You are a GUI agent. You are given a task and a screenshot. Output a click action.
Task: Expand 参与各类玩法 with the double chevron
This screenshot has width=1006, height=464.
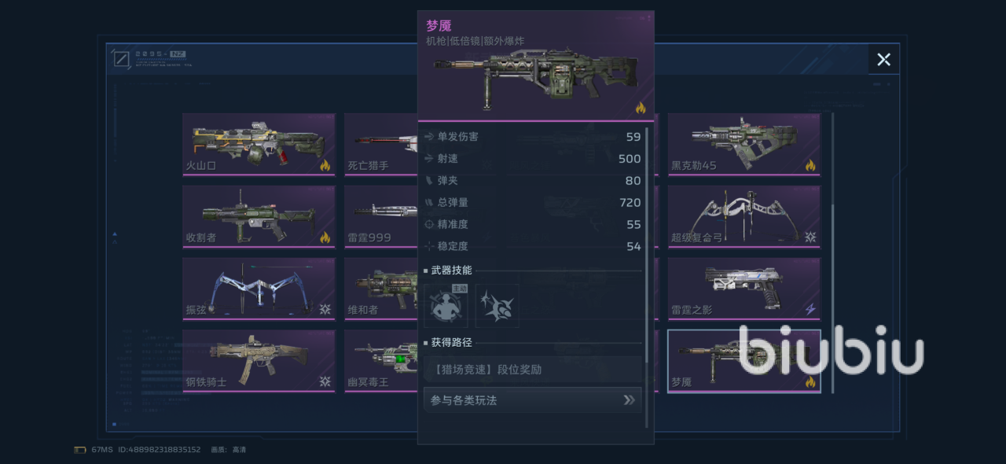pos(629,400)
